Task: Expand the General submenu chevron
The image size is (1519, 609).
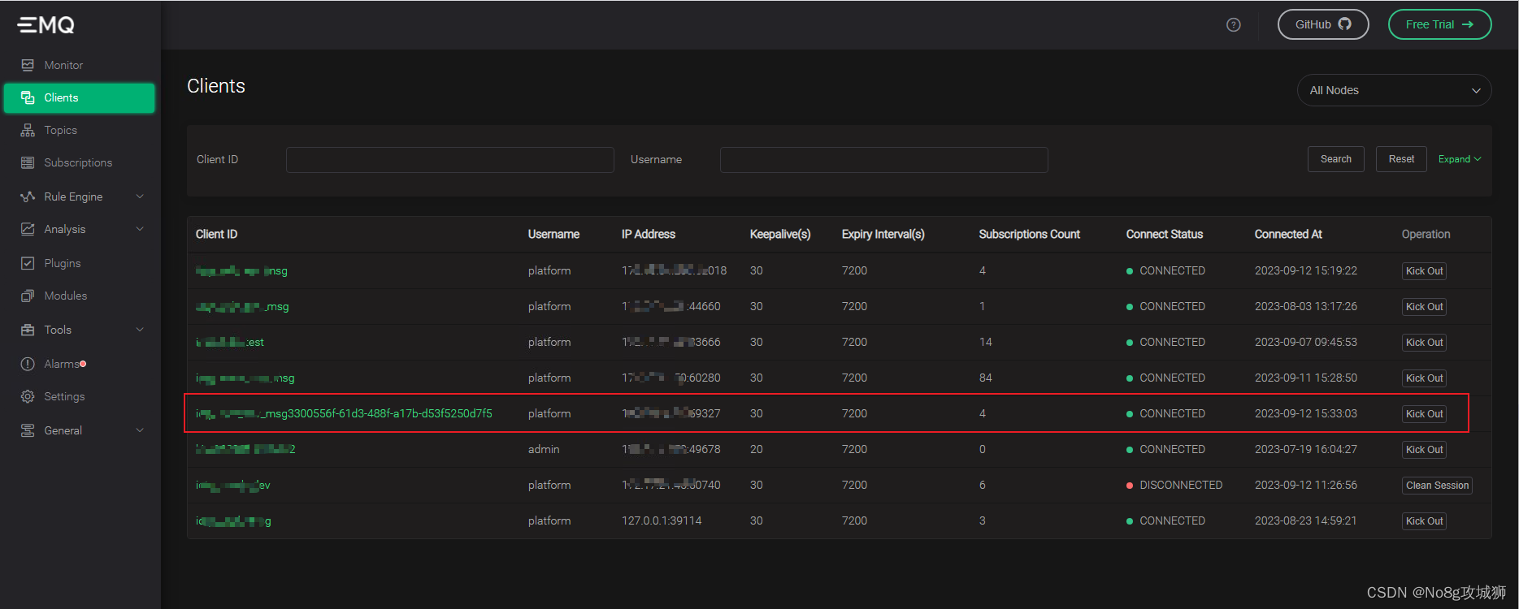Action: pyautogui.click(x=140, y=430)
